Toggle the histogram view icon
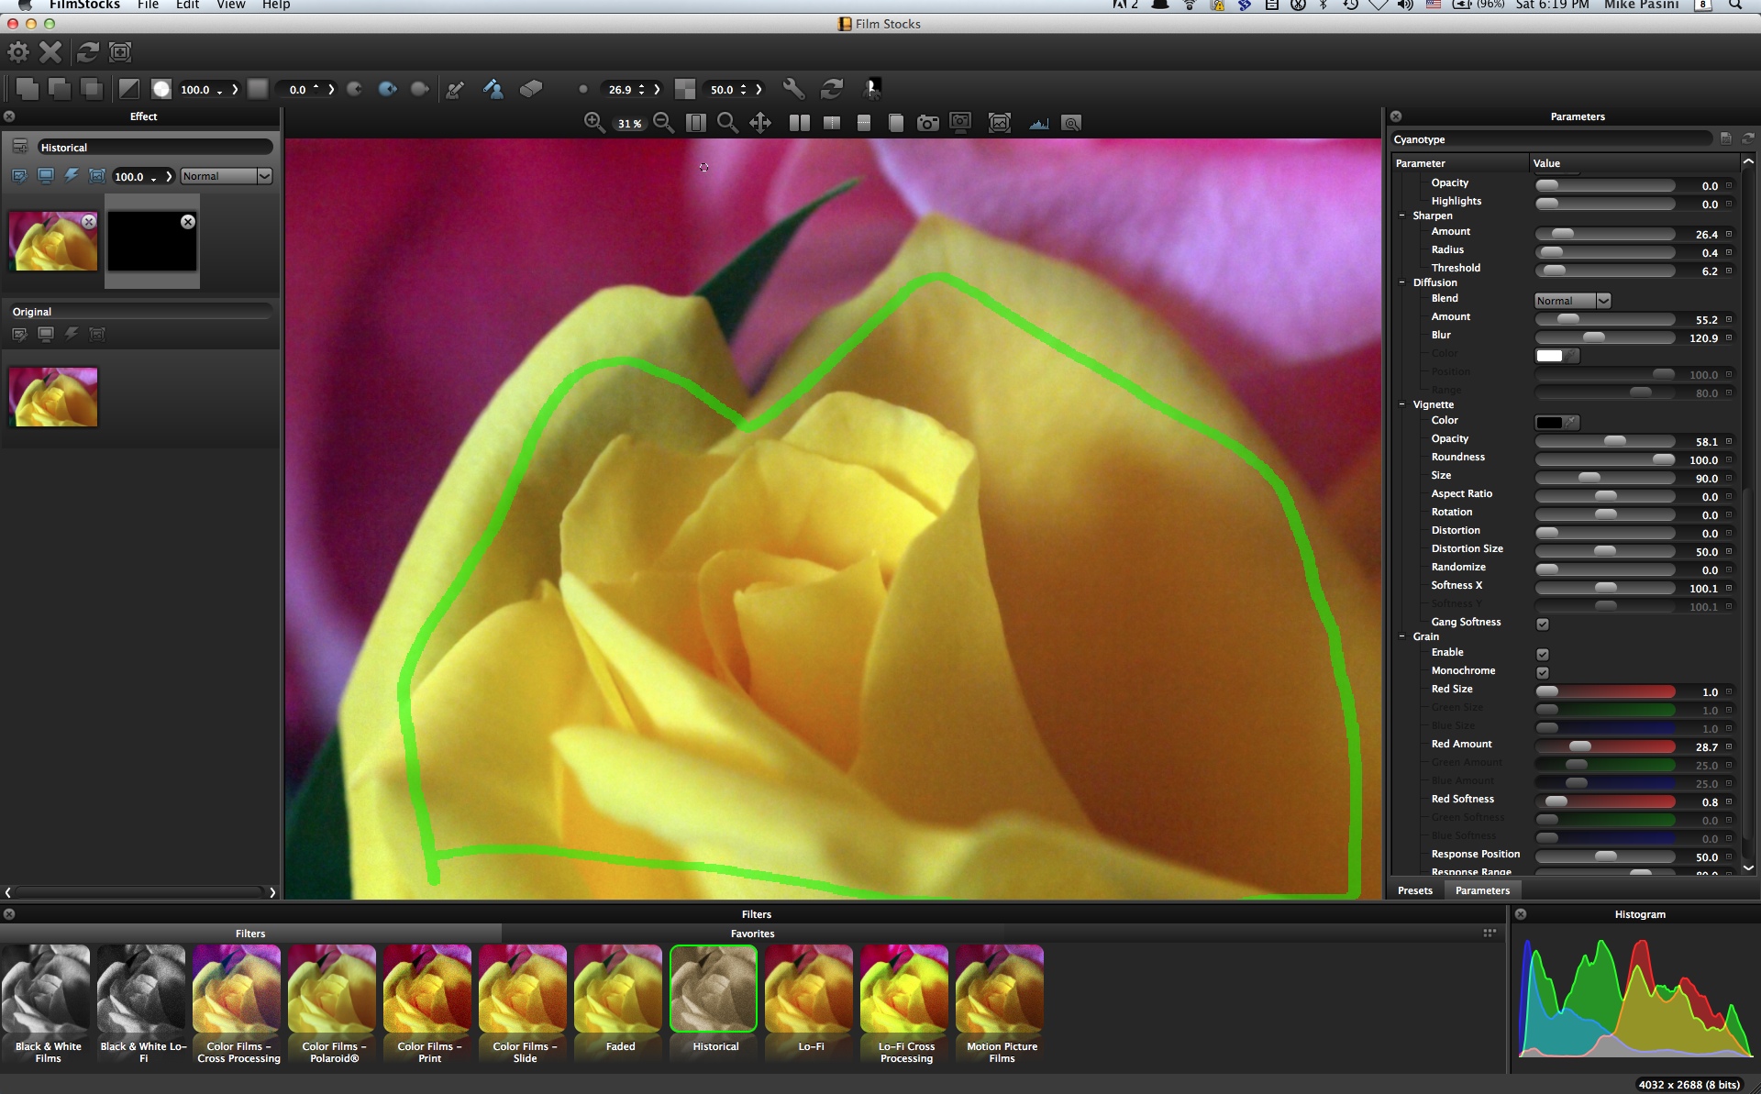Screen dimensions: 1761x1094 coord(1038,123)
